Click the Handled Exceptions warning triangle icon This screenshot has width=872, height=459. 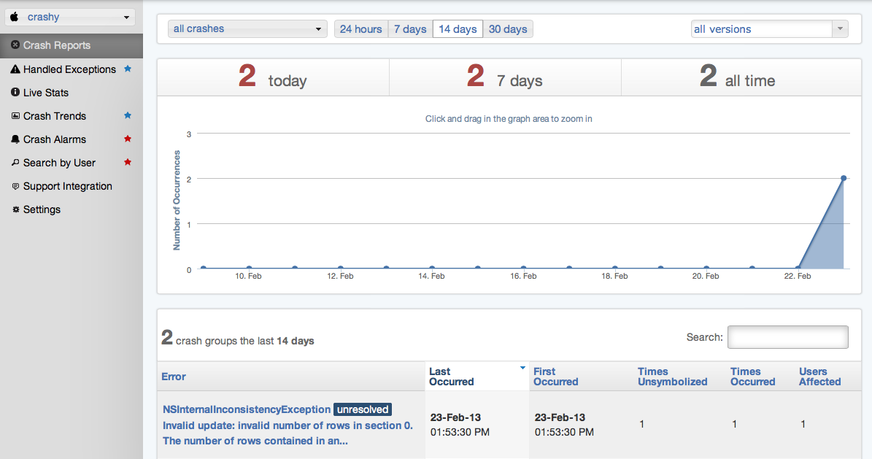coord(15,69)
